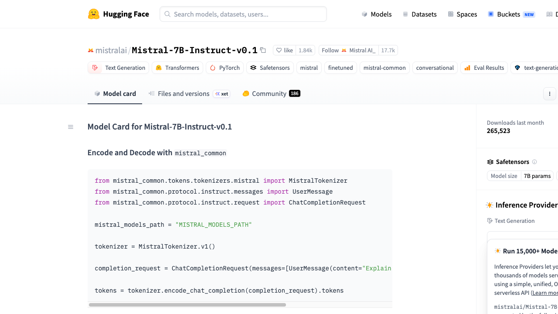Focus the search models input field
558x314 pixels.
[x=243, y=14]
